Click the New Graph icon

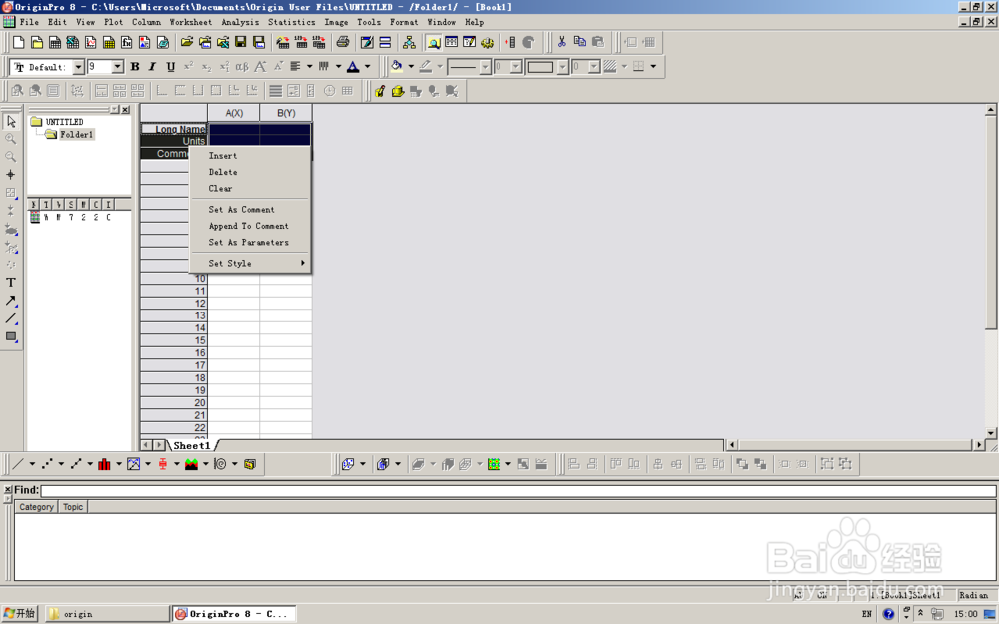(x=91, y=42)
